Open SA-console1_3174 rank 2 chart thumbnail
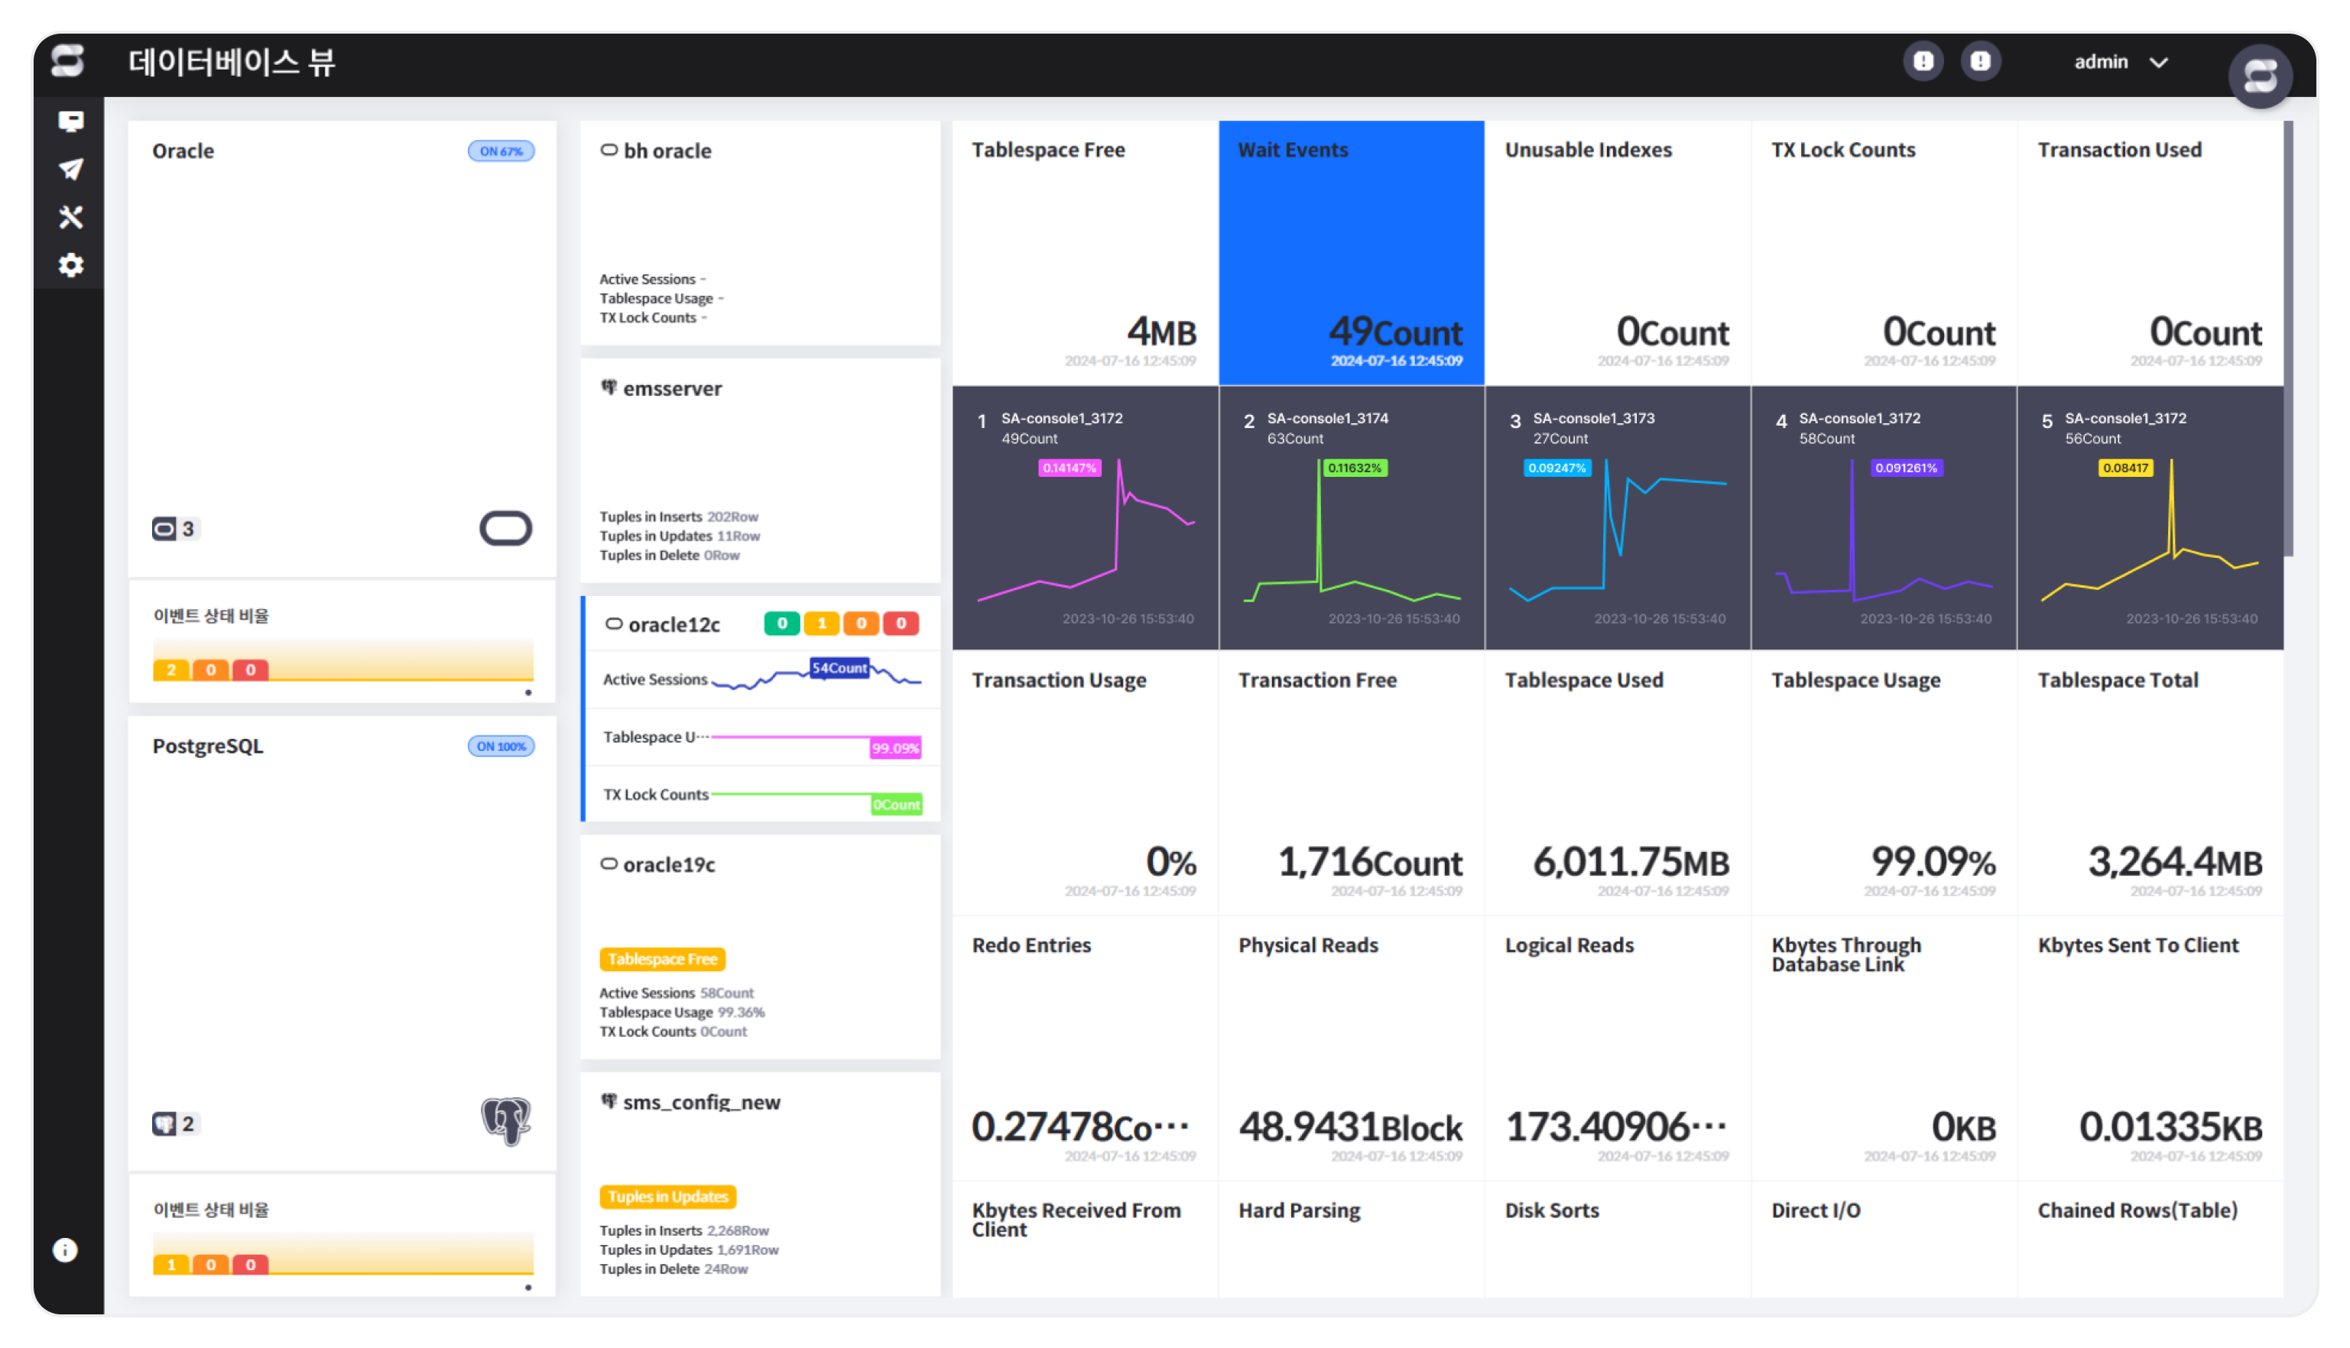The height and width of the screenshot is (1348, 2350). (1351, 518)
